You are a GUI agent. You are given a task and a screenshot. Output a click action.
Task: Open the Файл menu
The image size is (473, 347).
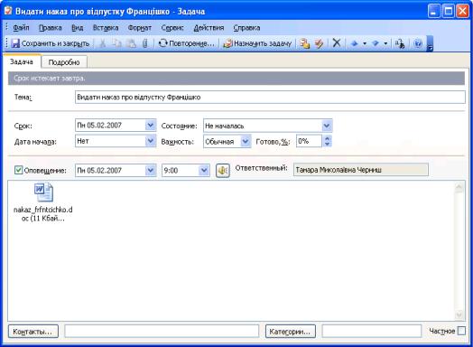click(x=21, y=28)
